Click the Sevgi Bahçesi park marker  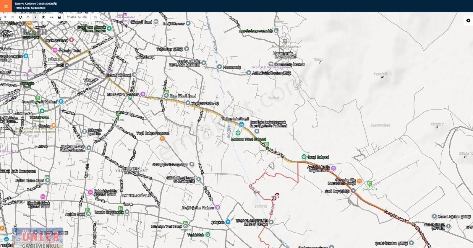click(x=304, y=157)
